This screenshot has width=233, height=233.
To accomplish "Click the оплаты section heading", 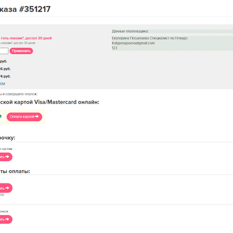I will [15, 171].
